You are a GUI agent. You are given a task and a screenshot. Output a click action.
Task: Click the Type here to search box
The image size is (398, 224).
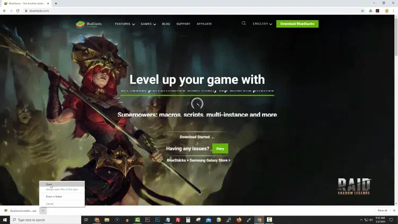pyautogui.click(x=46, y=220)
